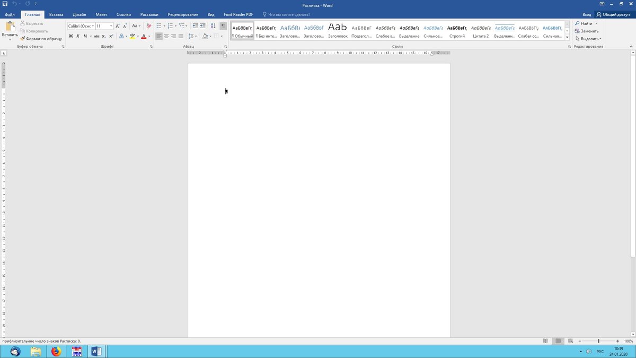Image resolution: width=636 pixels, height=358 pixels.
Task: Open the Рецензирование ribbon tab
Action: [x=183, y=14]
